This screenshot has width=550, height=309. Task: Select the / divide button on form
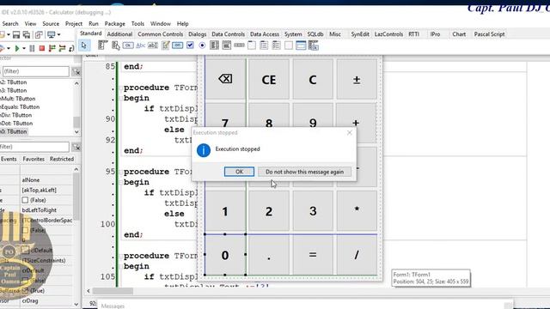[x=357, y=255]
